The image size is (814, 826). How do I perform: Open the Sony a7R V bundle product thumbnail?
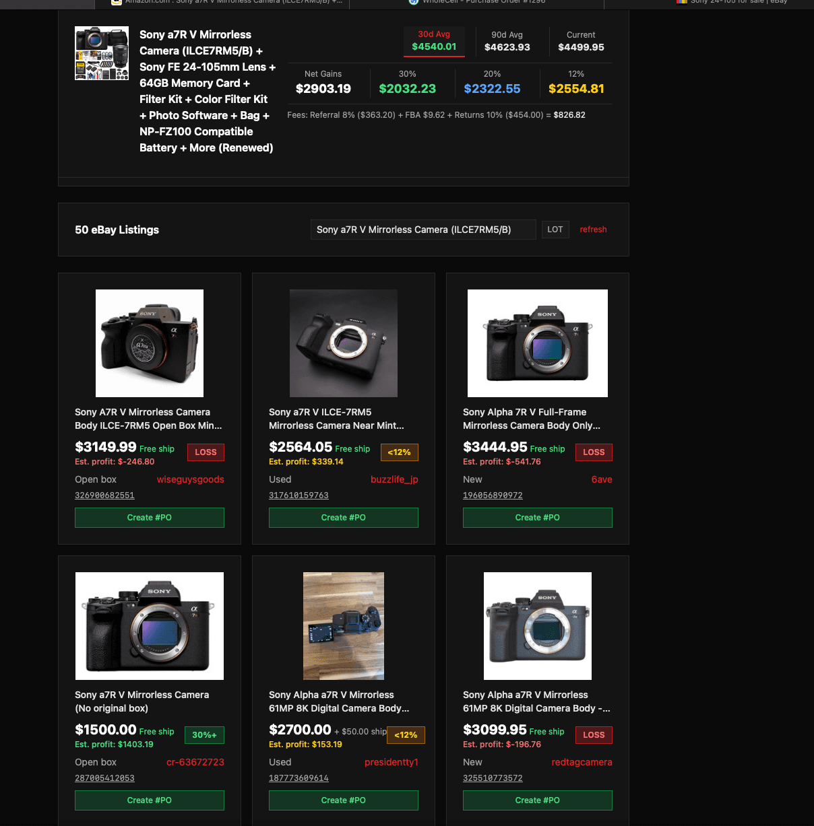tap(102, 53)
